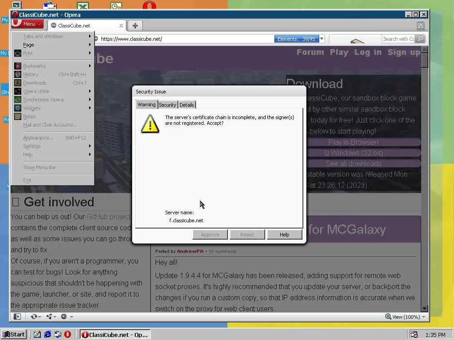Click the History clock icon

pos(18,74)
